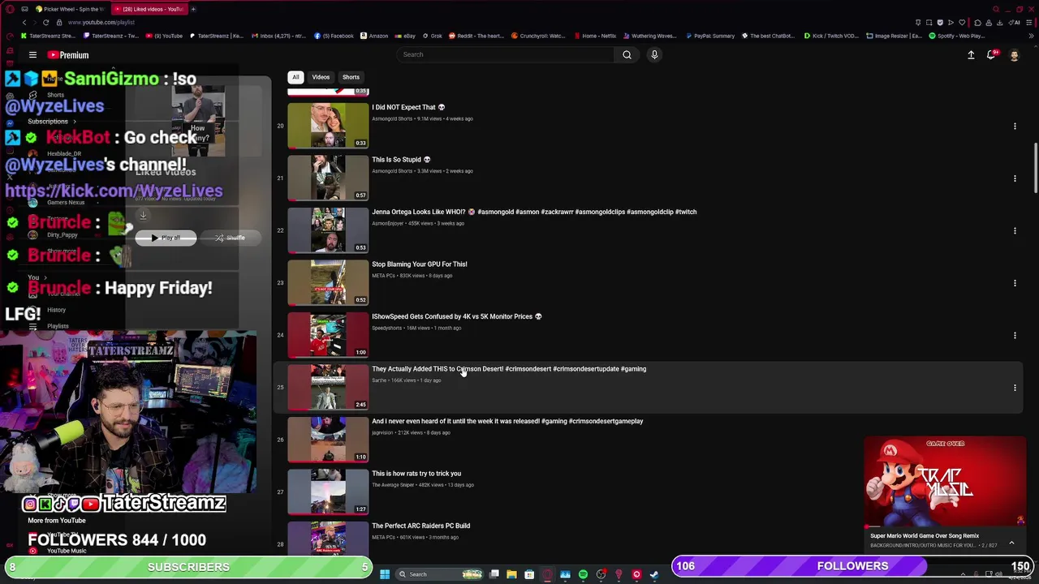Viewport: 1039px width, 584px height.
Task: Switch to Liked videos browser tab
Action: (149, 9)
